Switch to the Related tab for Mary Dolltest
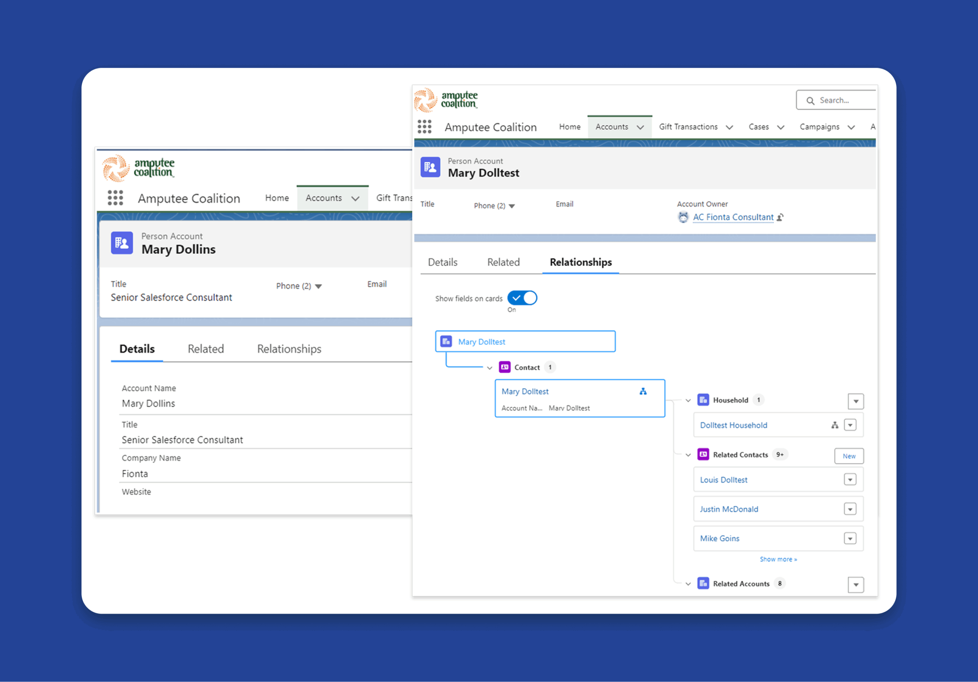Screen dimensions: 978x682 (x=503, y=262)
